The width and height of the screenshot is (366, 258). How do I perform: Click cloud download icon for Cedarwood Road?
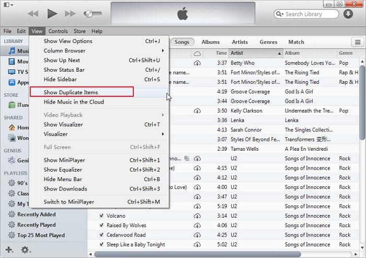tap(197, 235)
